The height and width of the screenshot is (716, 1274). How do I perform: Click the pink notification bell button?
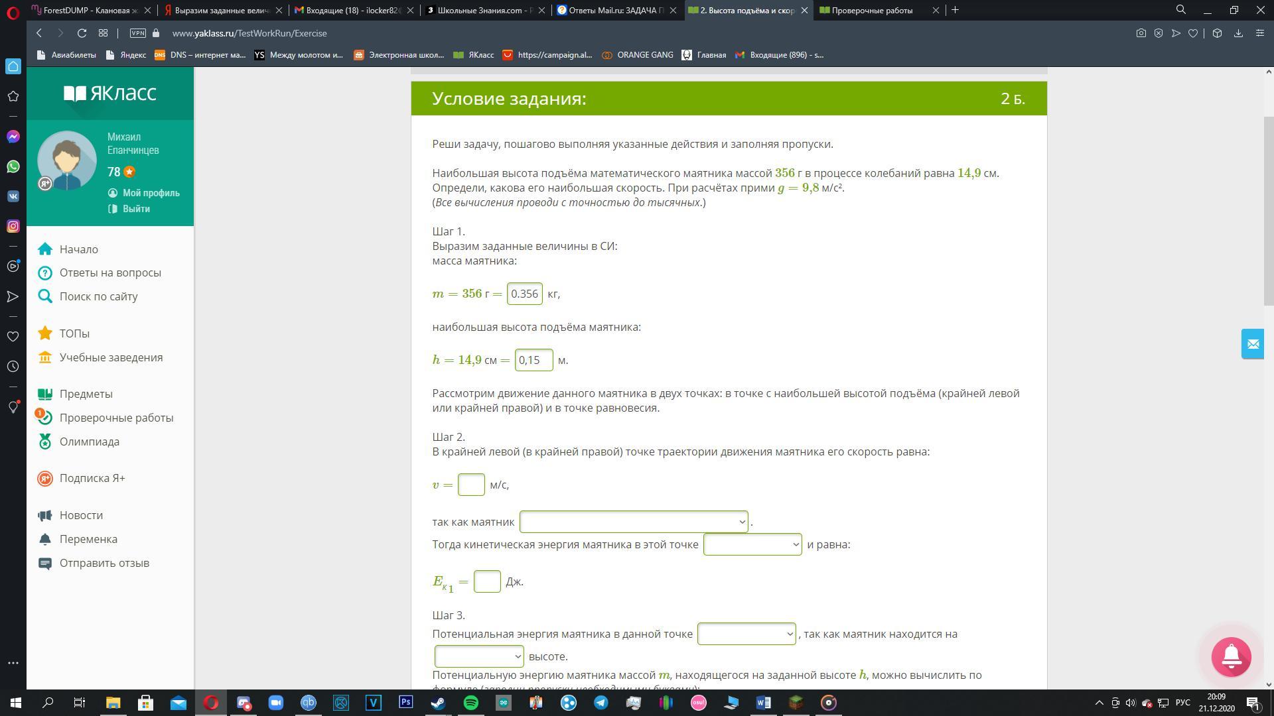point(1231,657)
